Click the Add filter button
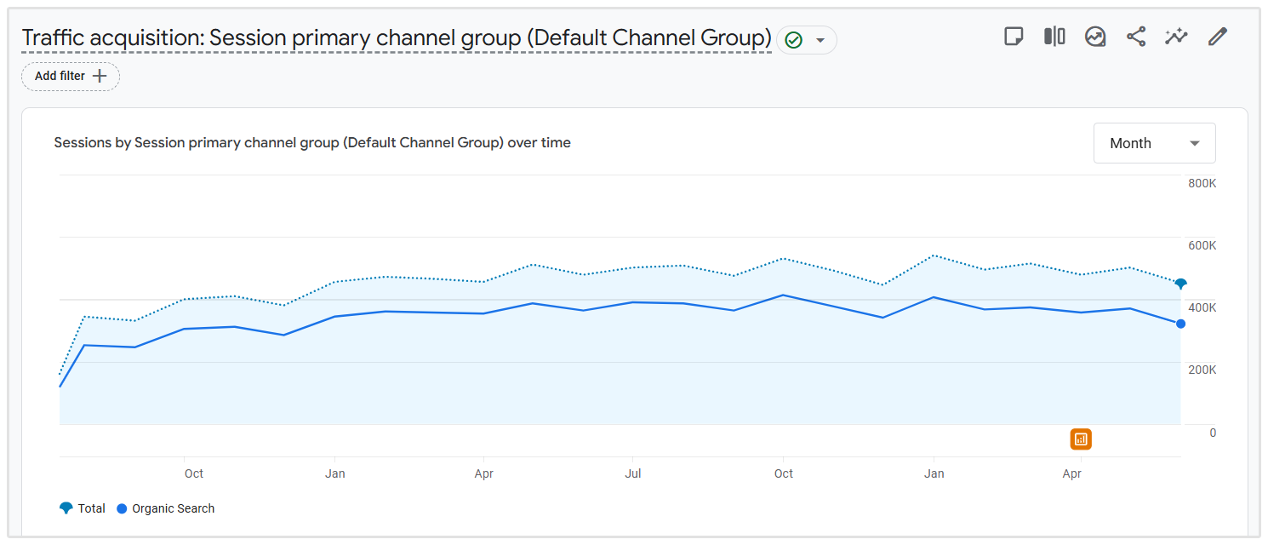The height and width of the screenshot is (545, 1268). 71,76
